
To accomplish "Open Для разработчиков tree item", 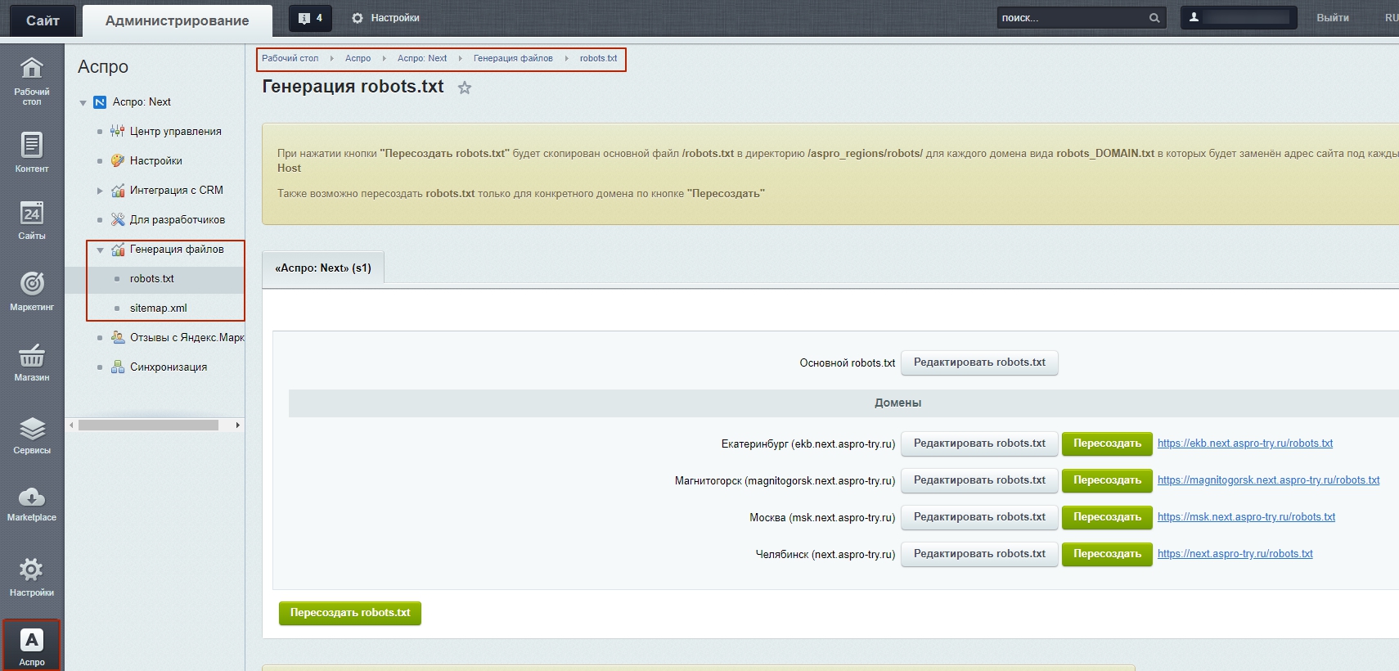I will pyautogui.click(x=178, y=220).
